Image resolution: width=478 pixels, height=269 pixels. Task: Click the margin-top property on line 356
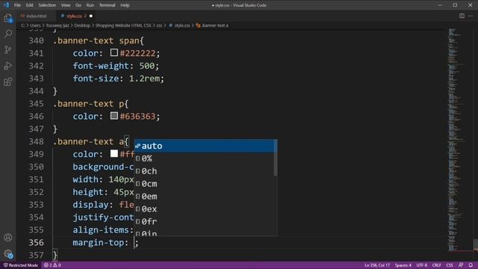tap(98, 242)
